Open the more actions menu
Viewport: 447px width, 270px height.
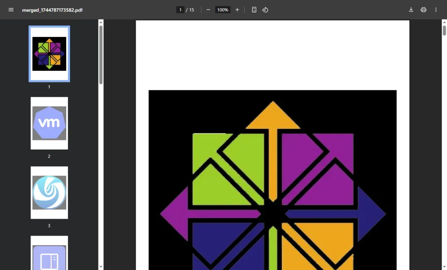coord(436,10)
